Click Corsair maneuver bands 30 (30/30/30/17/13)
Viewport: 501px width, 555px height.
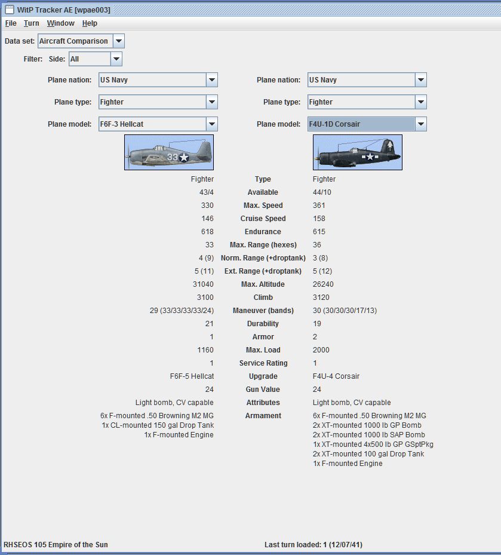tap(345, 311)
